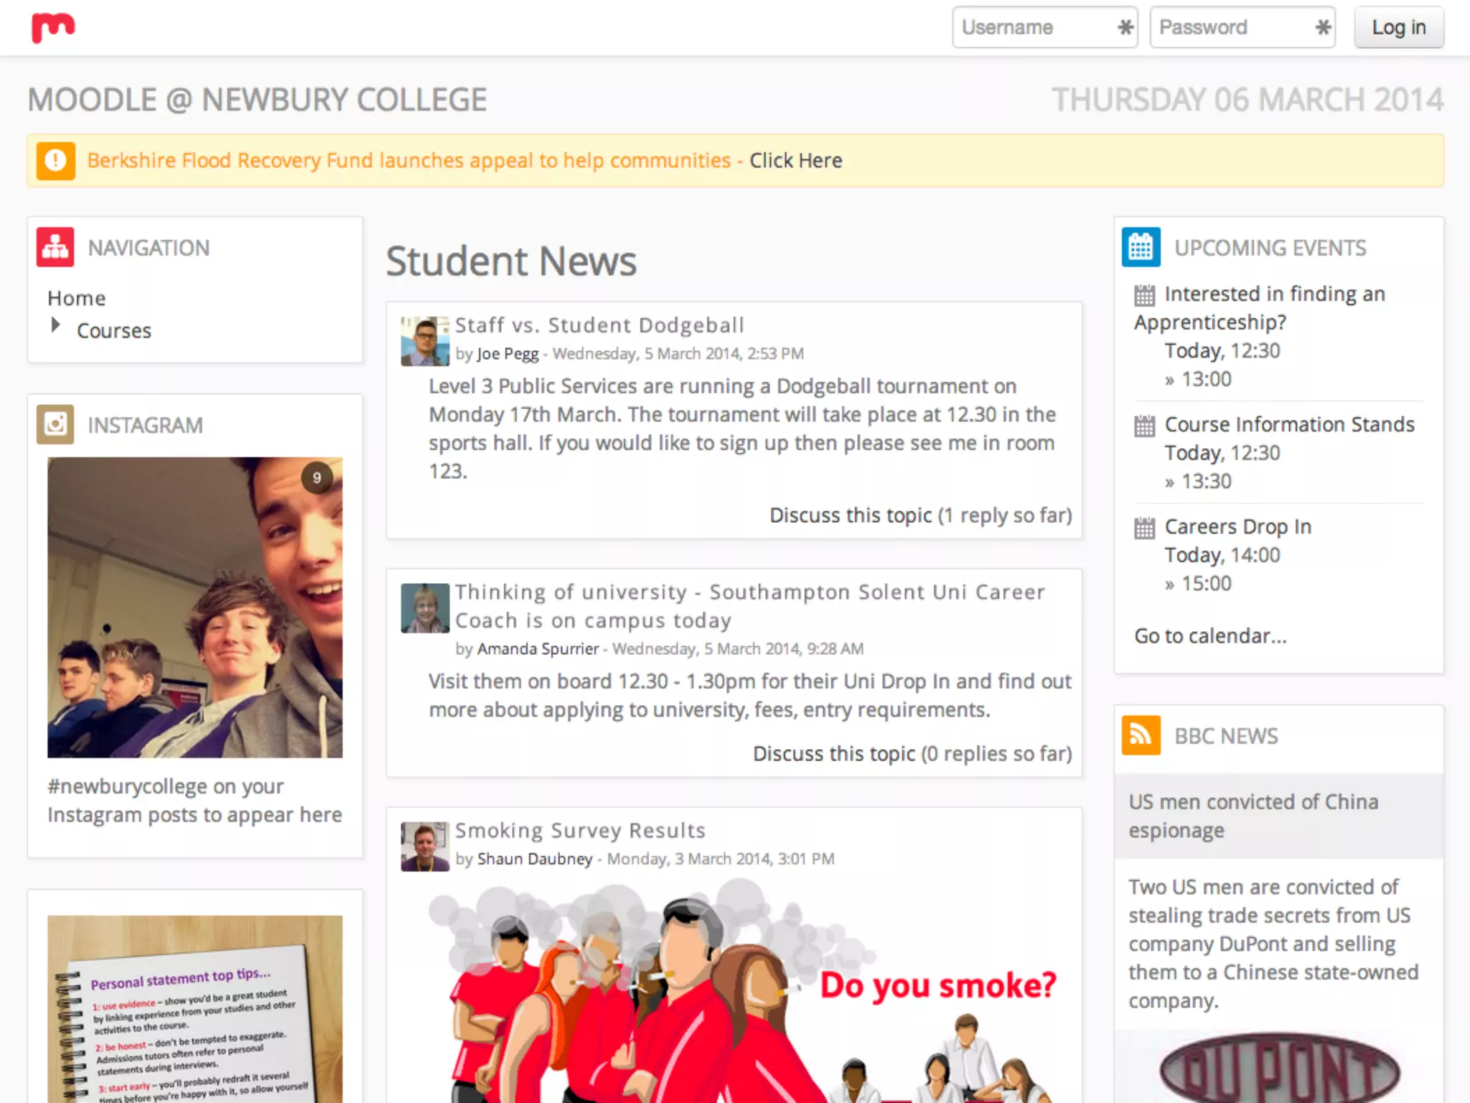Open Home in the navigation block
The image size is (1470, 1103).
pos(76,298)
